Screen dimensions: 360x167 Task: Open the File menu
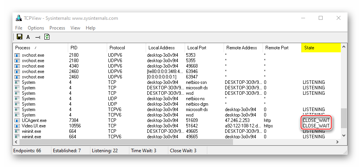tap(19, 28)
